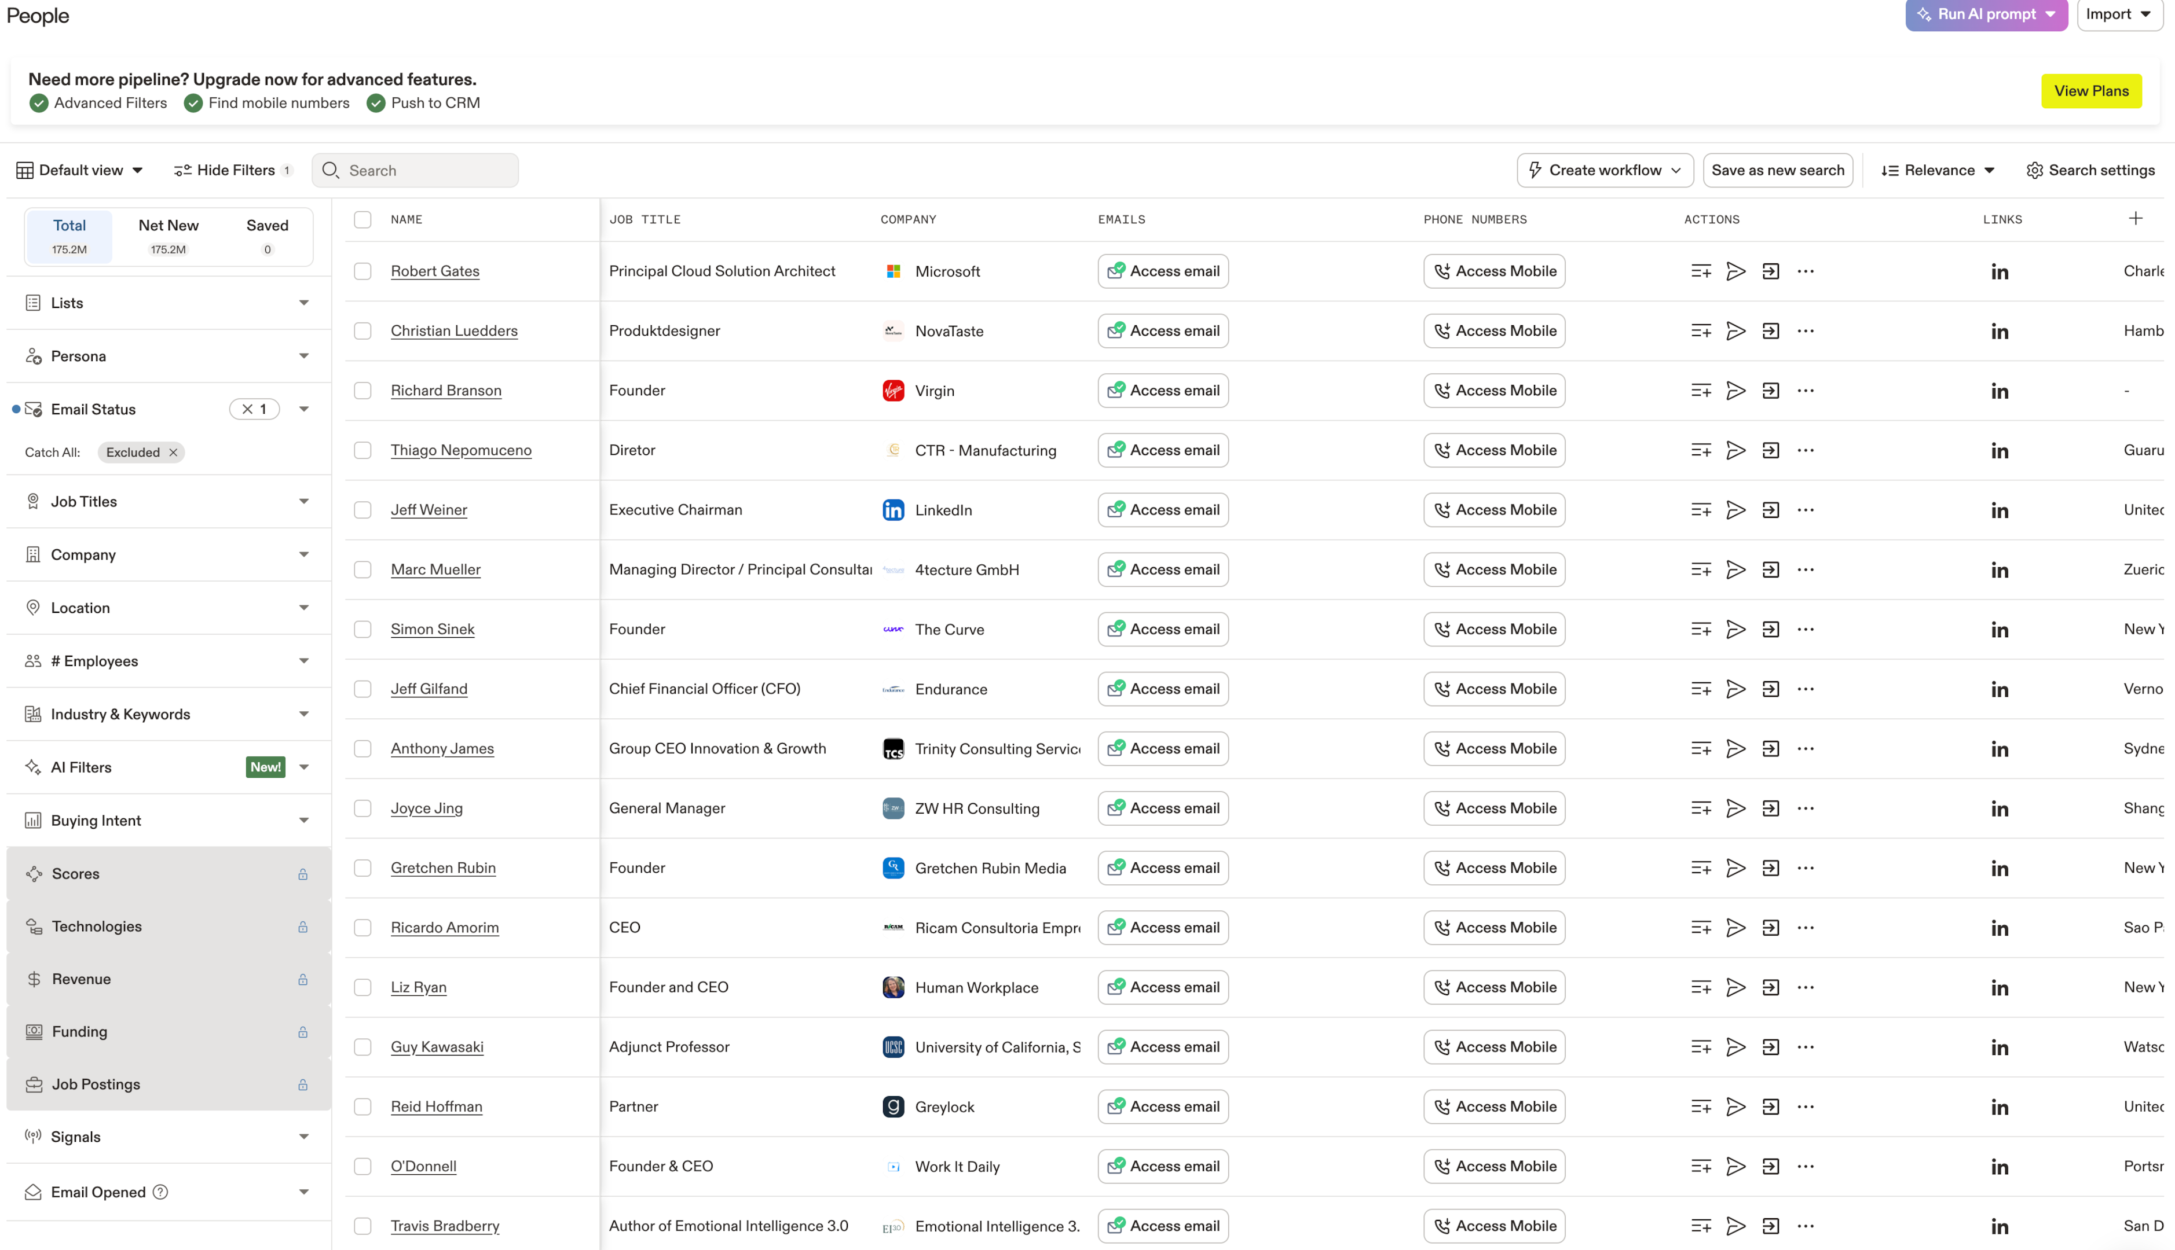Open the Default view dropdown
The height and width of the screenshot is (1250, 2175).
[x=80, y=170]
